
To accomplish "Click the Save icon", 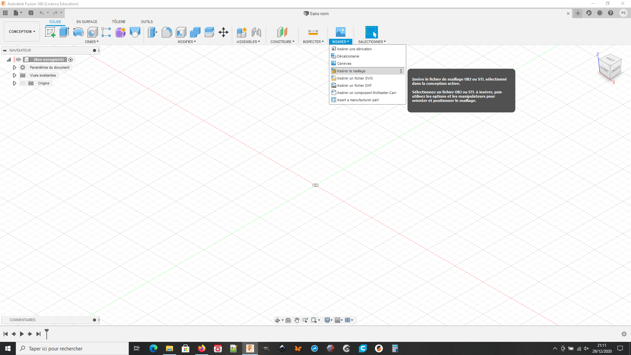I will [31, 13].
